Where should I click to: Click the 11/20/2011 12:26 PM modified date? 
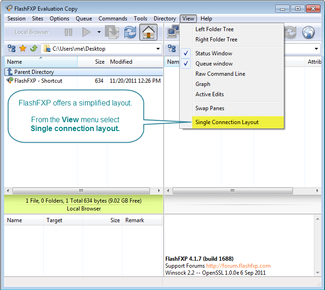(135, 81)
